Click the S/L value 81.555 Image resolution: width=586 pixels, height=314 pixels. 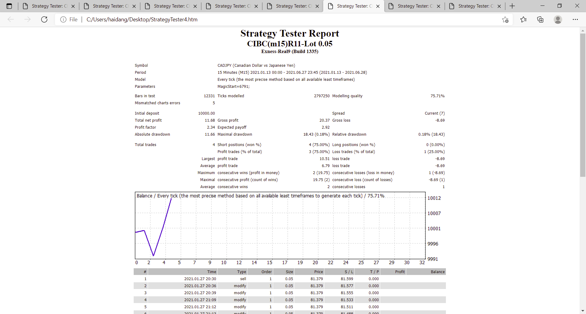(x=347, y=293)
